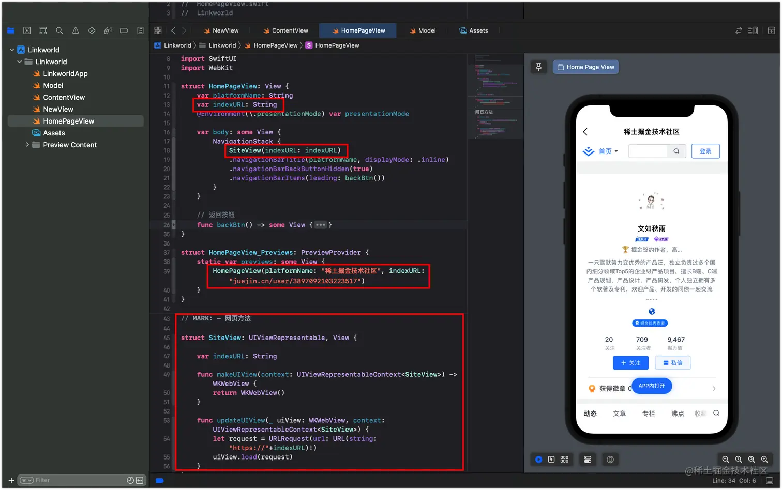The image size is (782, 490).
Task: Open the navigator filter options menu
Action: (x=27, y=480)
